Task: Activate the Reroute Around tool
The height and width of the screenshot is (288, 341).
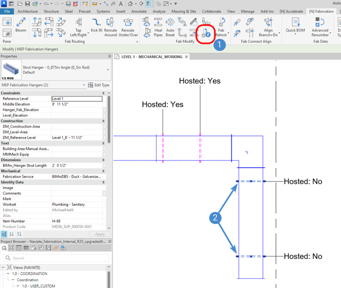Action: (110, 24)
